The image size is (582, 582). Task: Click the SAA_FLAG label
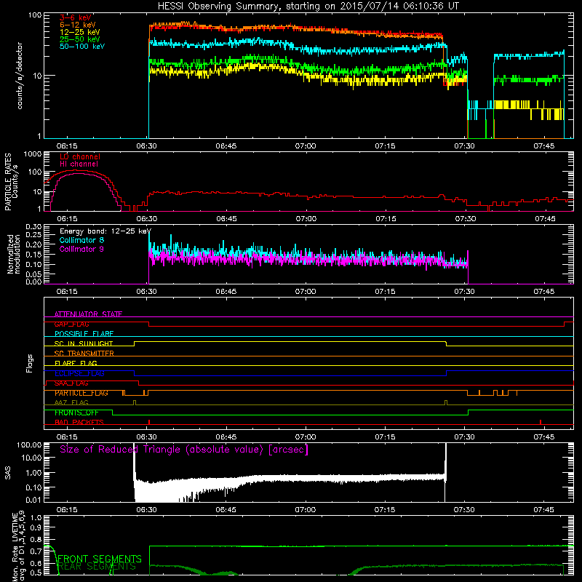tap(71, 383)
